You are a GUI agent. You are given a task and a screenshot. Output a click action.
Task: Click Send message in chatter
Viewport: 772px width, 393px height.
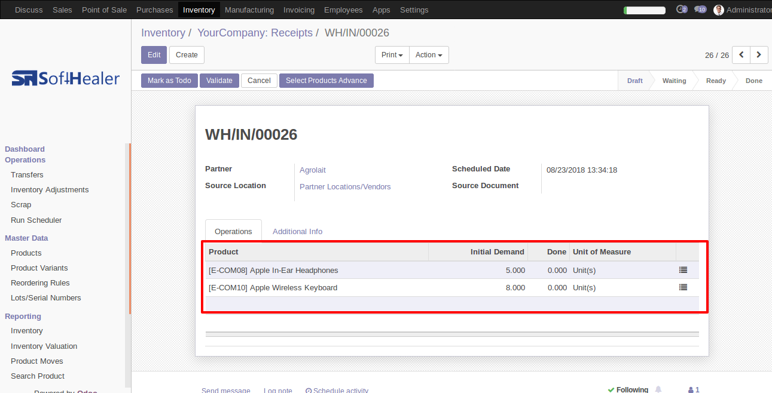coord(226,390)
